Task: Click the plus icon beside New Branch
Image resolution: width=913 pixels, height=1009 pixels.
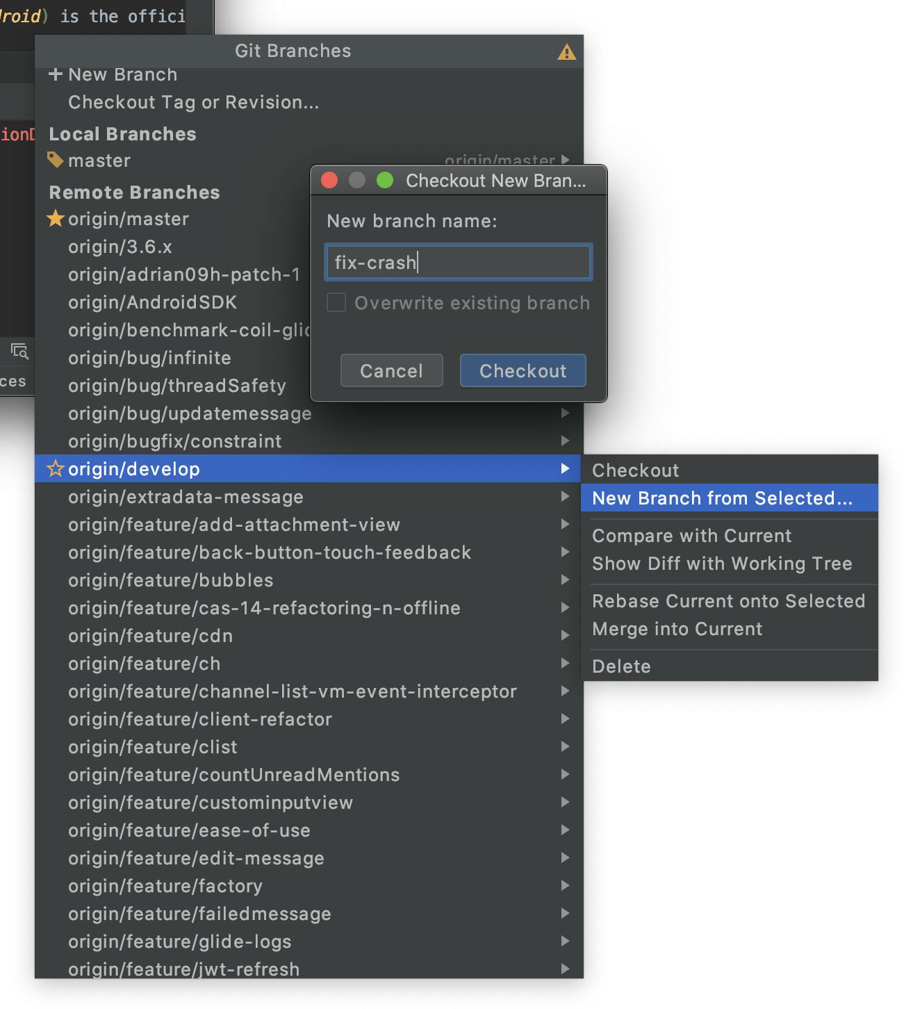Action: 56,74
